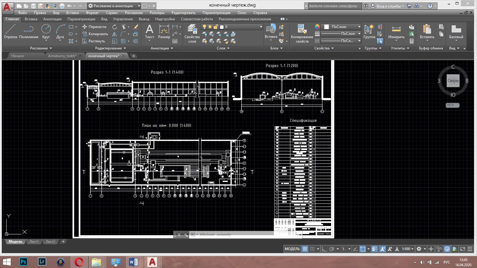Click the Offset tool icon
Screen dimensions: 477x268
[x=136, y=41]
